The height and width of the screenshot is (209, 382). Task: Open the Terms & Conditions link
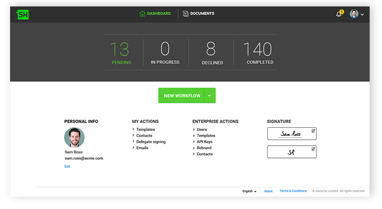[293, 191]
